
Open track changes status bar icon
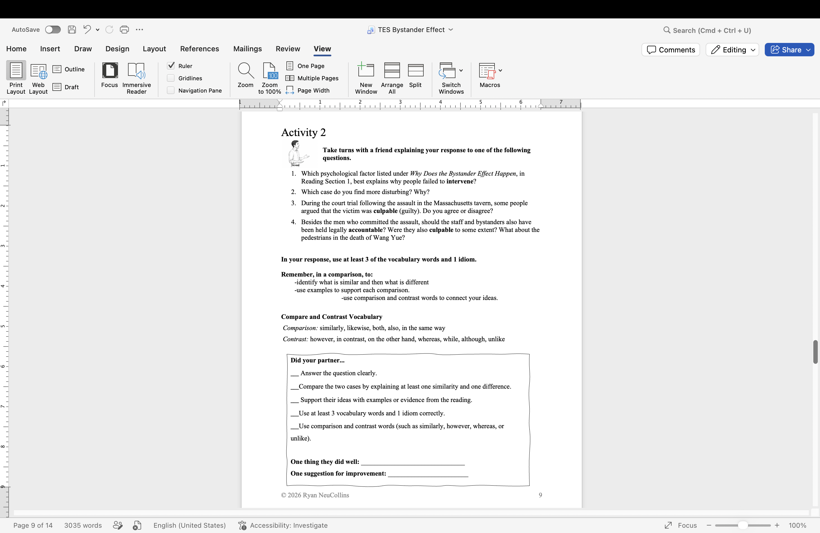[118, 525]
